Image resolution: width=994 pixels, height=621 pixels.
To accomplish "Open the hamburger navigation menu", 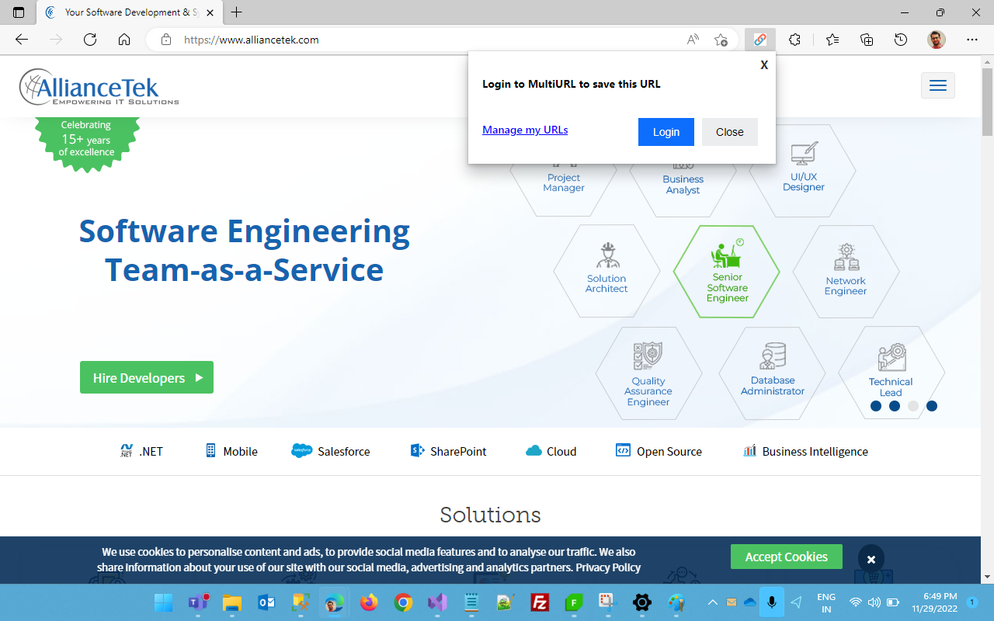I will pos(937,85).
